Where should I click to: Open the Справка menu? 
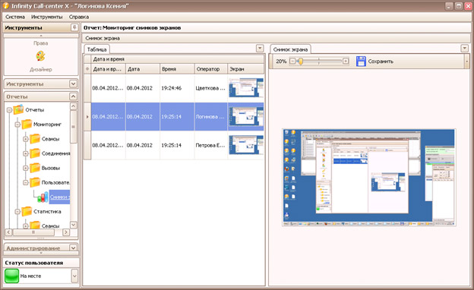(x=79, y=17)
